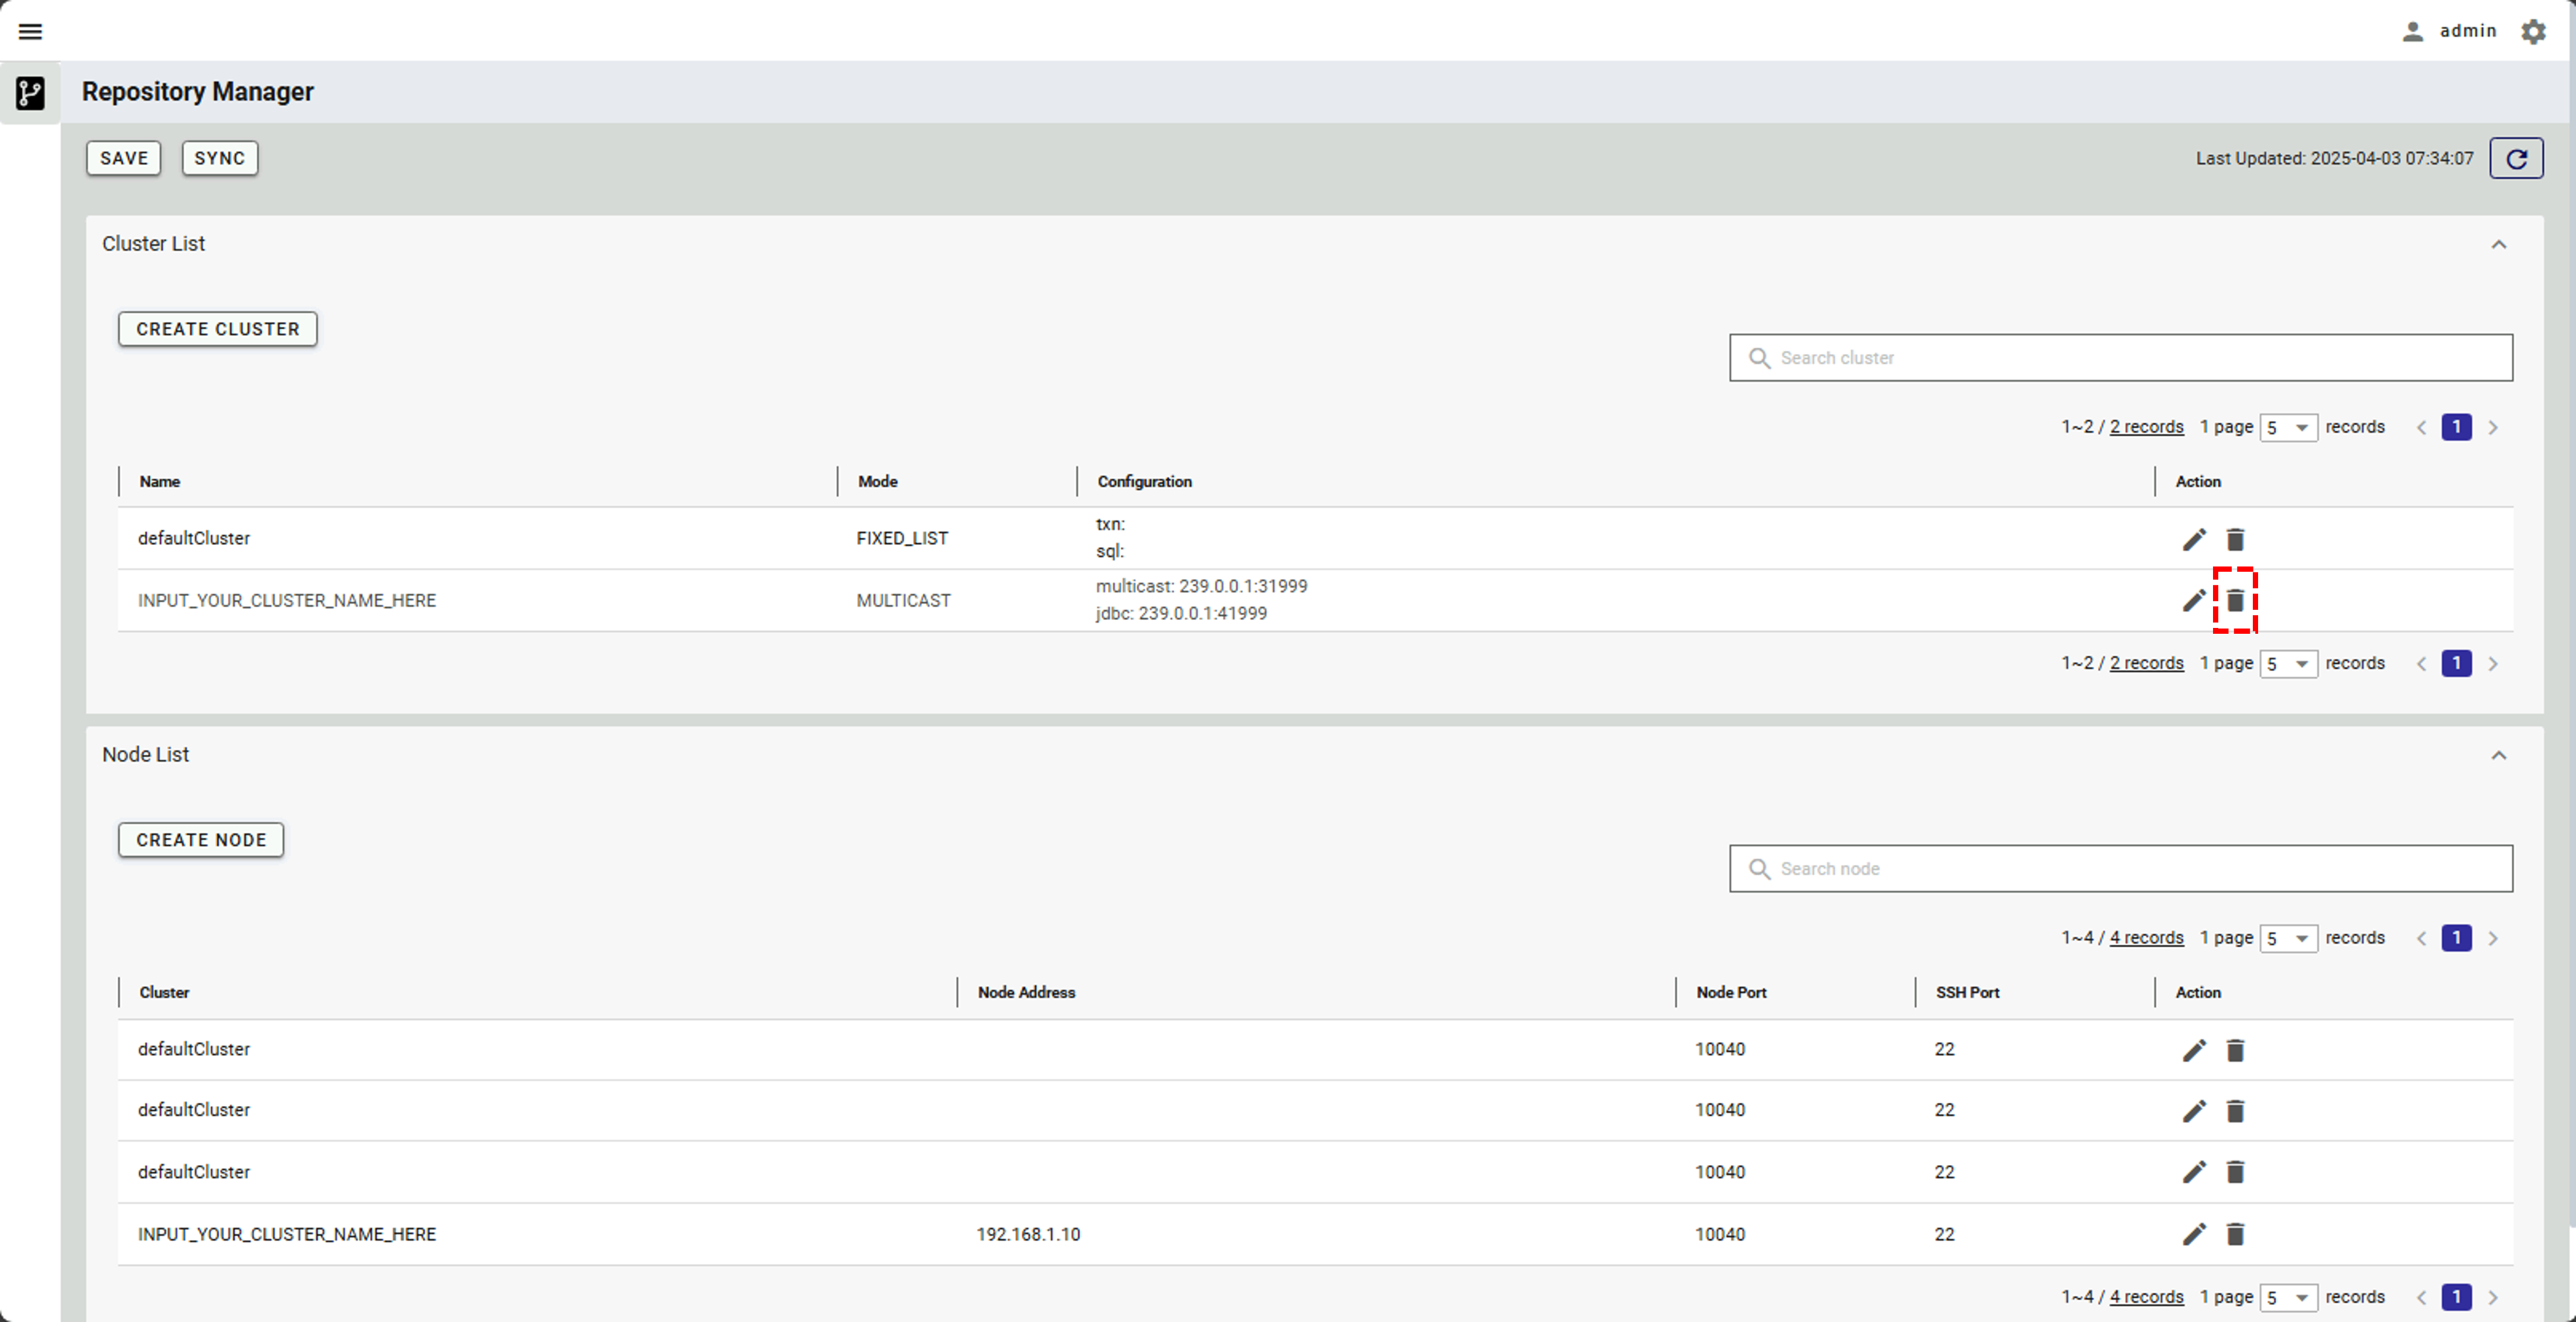This screenshot has width=2576, height=1322.
Task: Open the hamburger navigation menu
Action: 30,32
